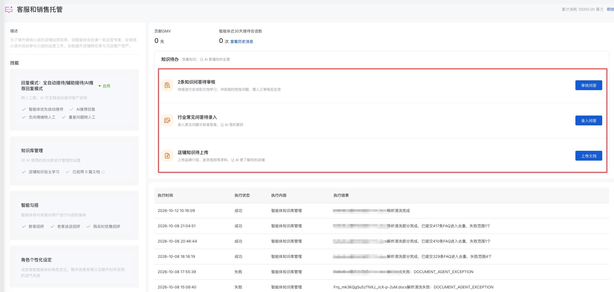Click the 上传文档 button
Image resolution: width=614 pixels, height=292 pixels.
(589, 156)
